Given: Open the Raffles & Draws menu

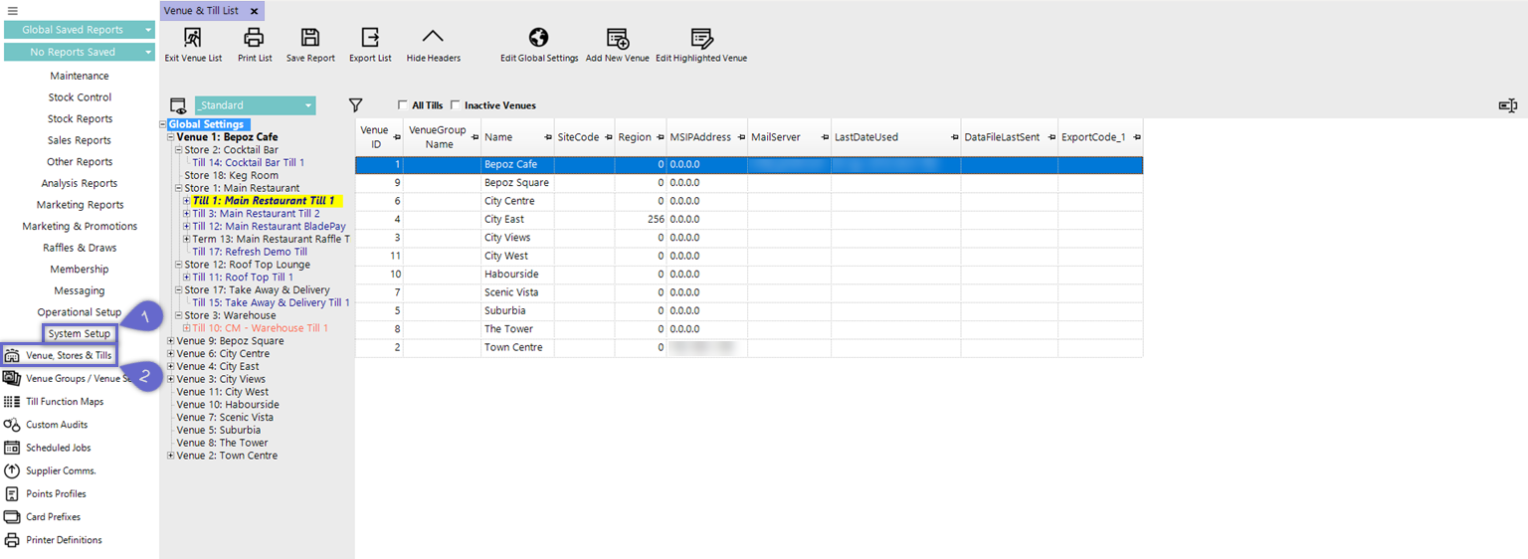Looking at the screenshot, I should click(80, 248).
